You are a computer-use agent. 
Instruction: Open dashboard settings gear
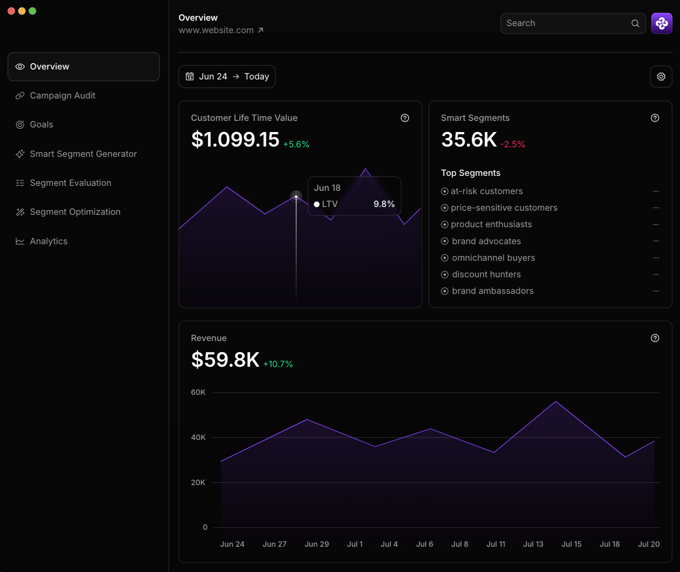(661, 77)
